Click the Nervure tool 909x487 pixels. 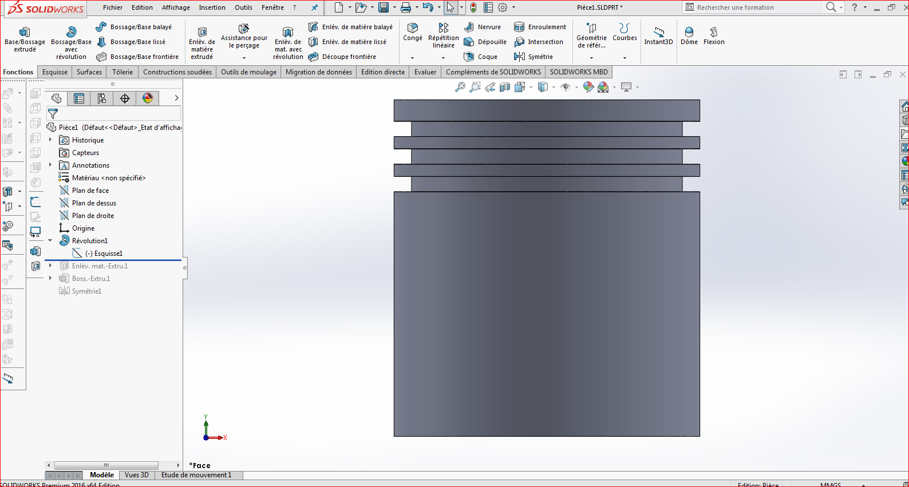coord(483,27)
